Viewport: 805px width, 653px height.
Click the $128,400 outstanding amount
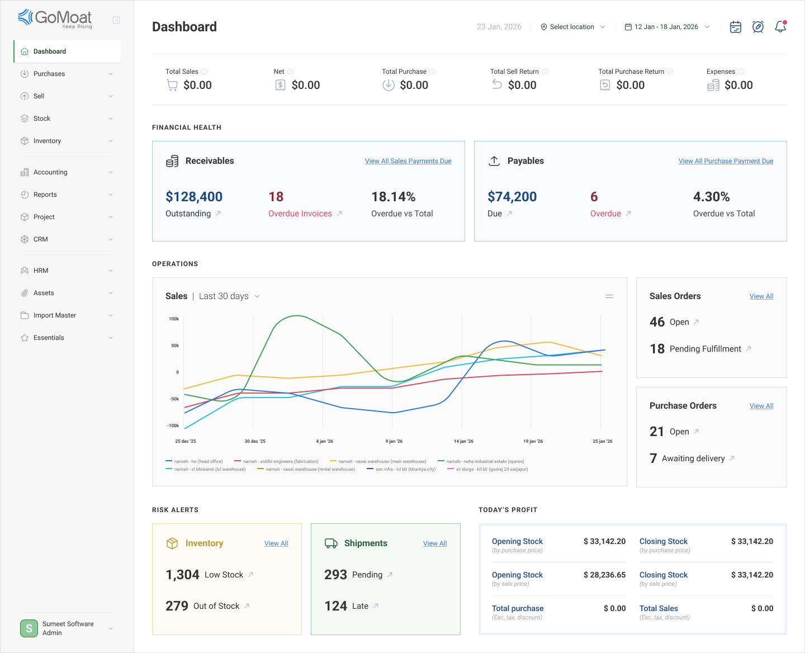194,197
